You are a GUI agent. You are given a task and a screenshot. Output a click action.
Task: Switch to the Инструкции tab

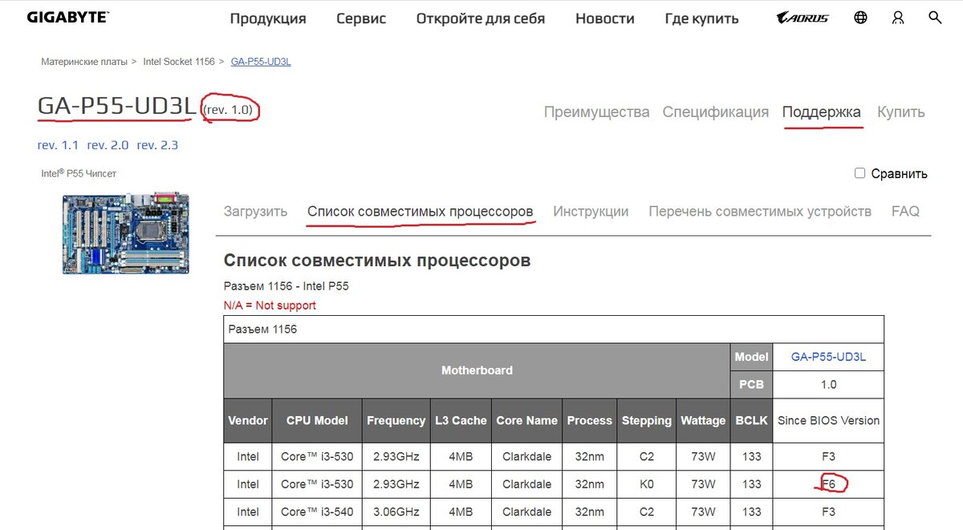point(591,212)
